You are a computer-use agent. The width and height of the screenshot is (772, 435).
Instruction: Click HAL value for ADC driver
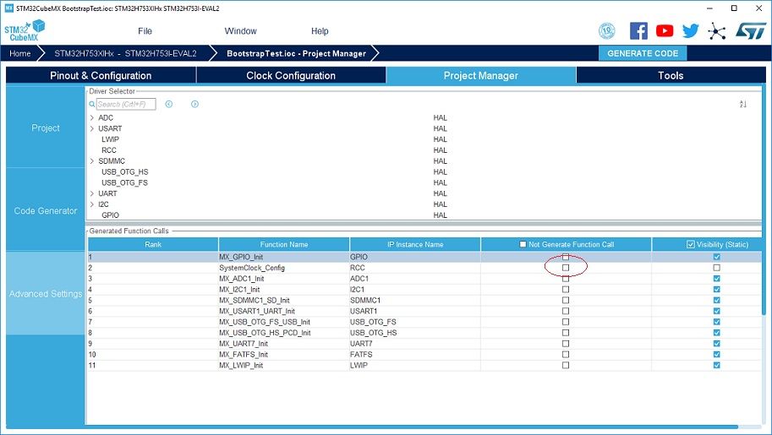point(441,117)
